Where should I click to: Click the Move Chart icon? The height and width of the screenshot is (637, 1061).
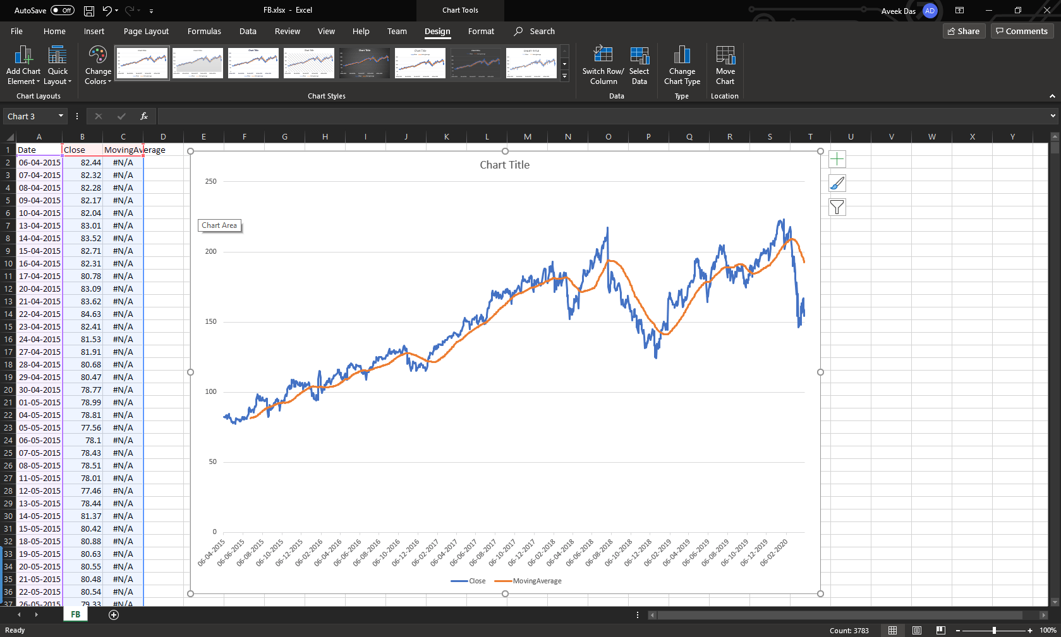pyautogui.click(x=725, y=65)
